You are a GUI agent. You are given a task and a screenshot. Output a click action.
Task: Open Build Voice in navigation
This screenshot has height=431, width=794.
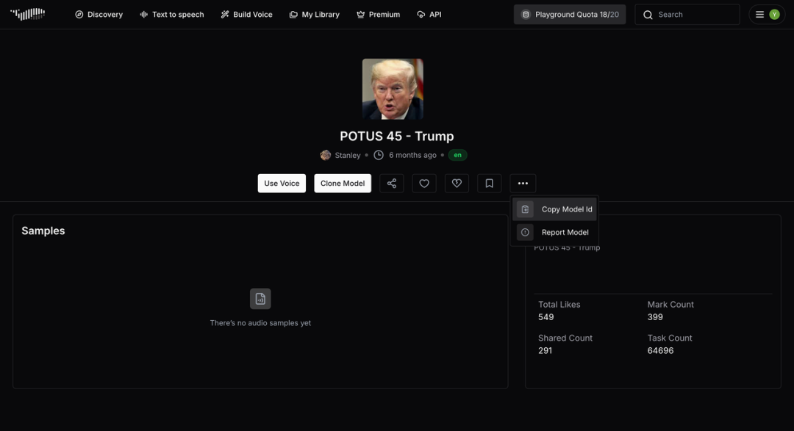click(246, 15)
